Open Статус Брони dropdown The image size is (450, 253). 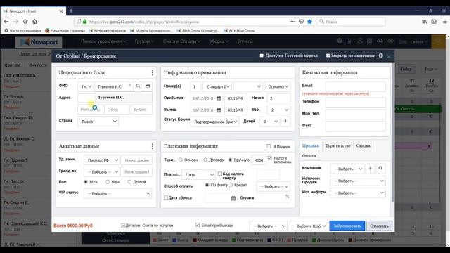pyautogui.click(x=214, y=122)
